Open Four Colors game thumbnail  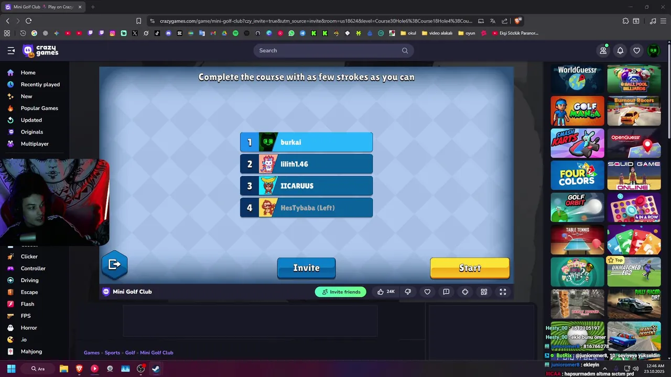click(577, 175)
